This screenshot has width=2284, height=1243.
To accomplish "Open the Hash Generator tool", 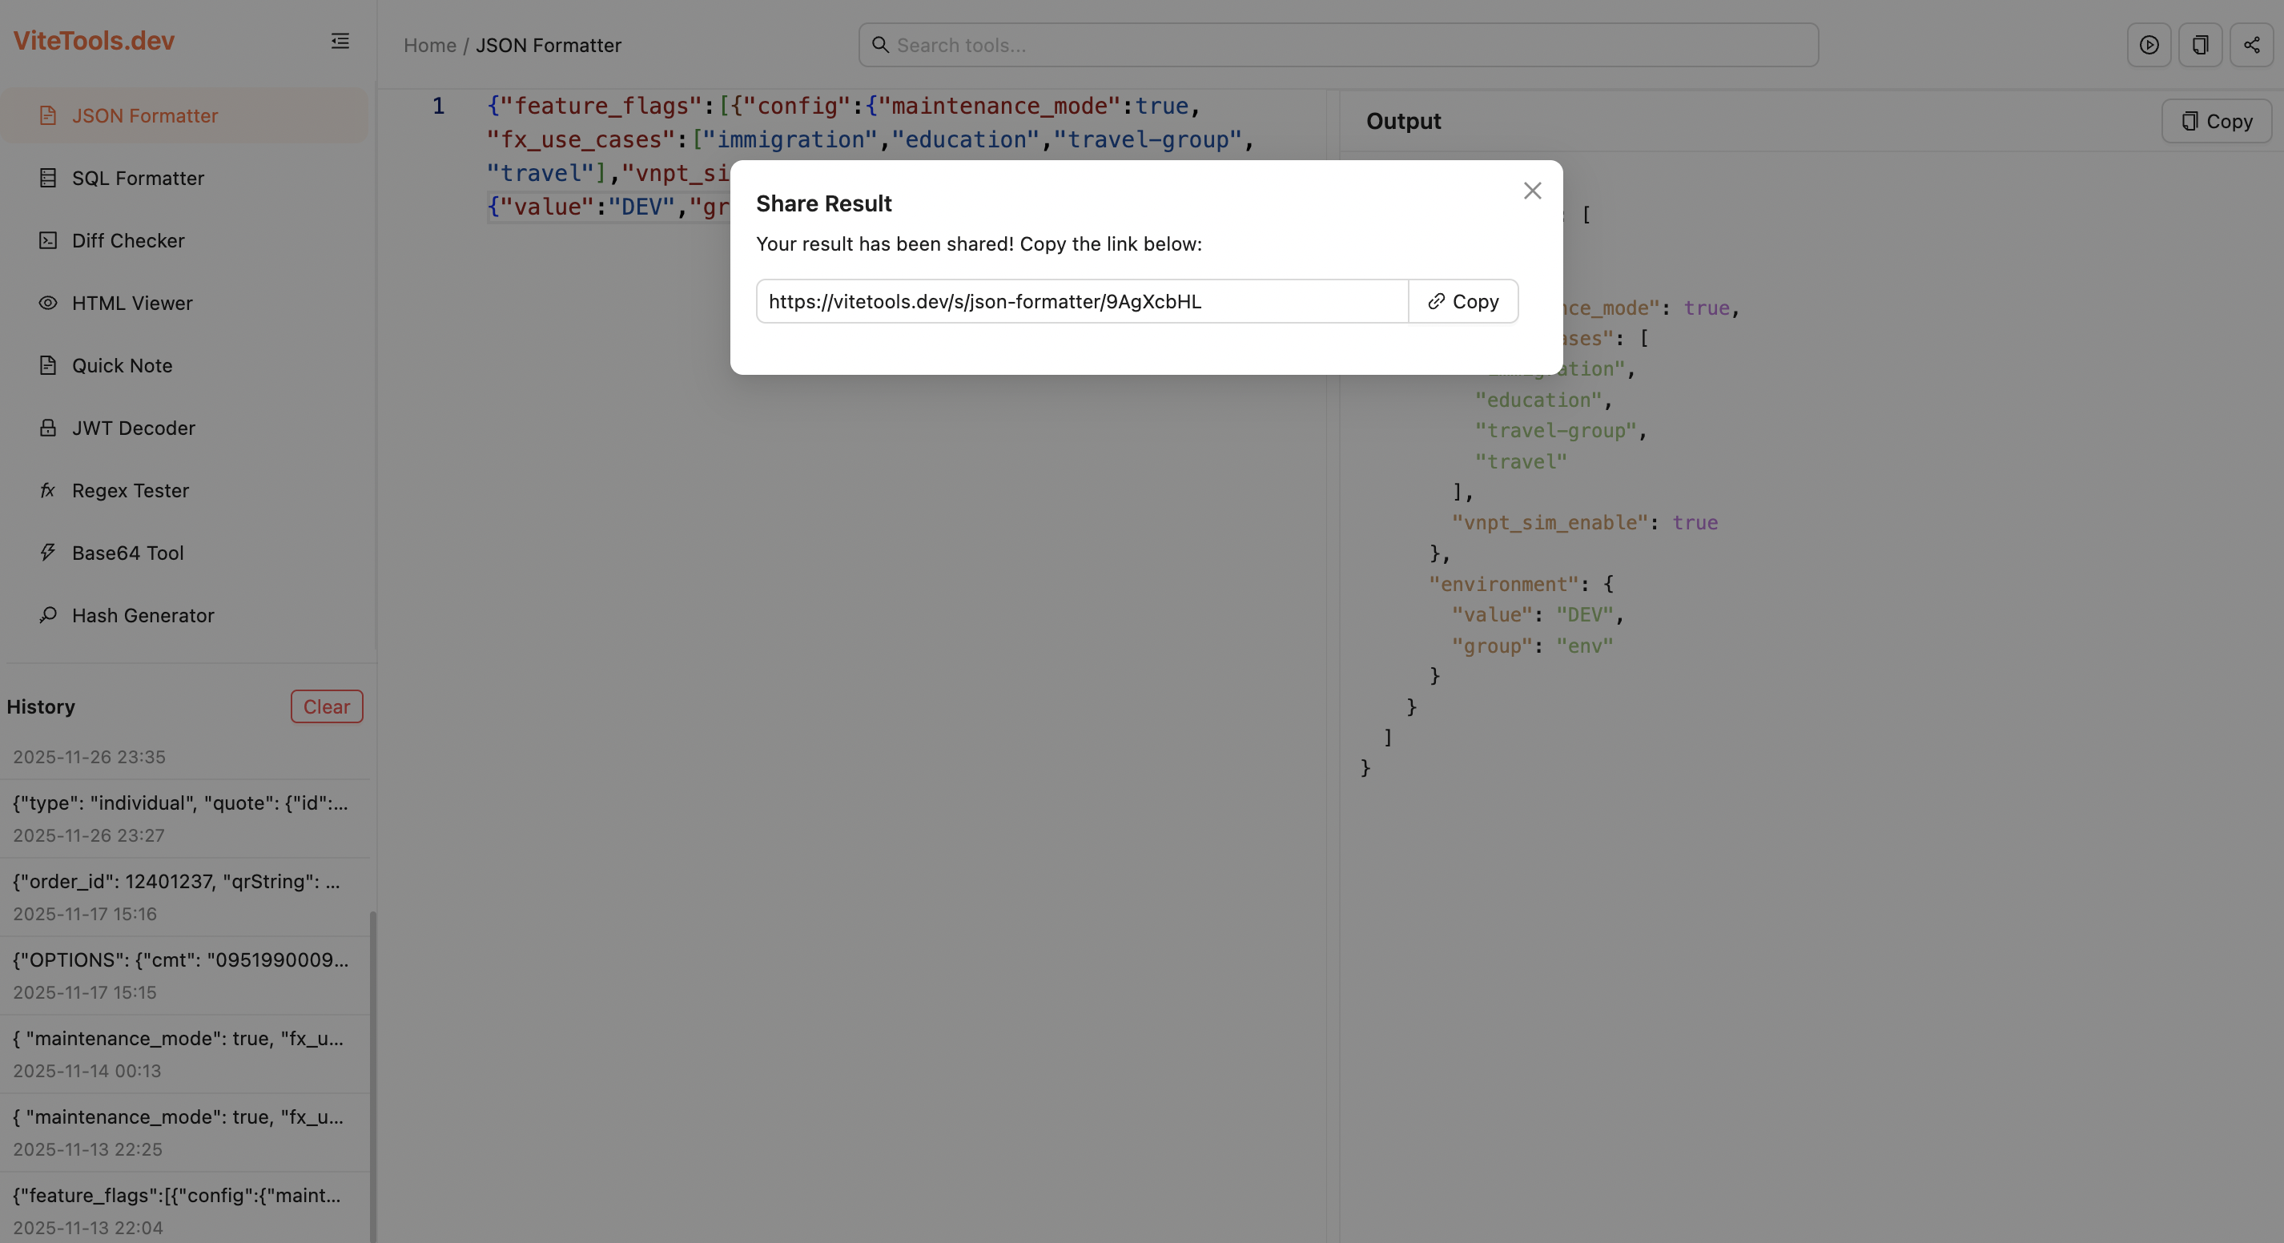I will pyautogui.click(x=143, y=614).
